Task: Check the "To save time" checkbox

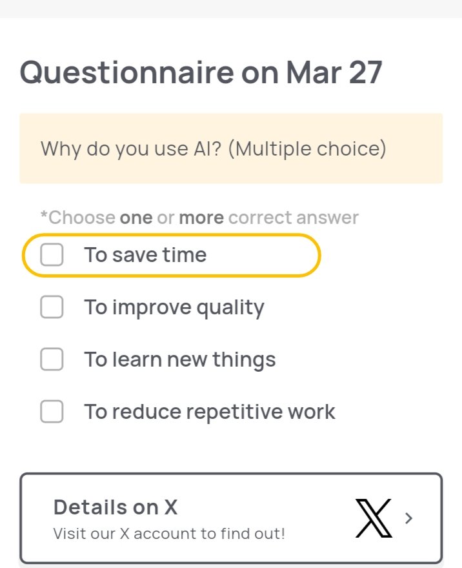Action: click(52, 255)
